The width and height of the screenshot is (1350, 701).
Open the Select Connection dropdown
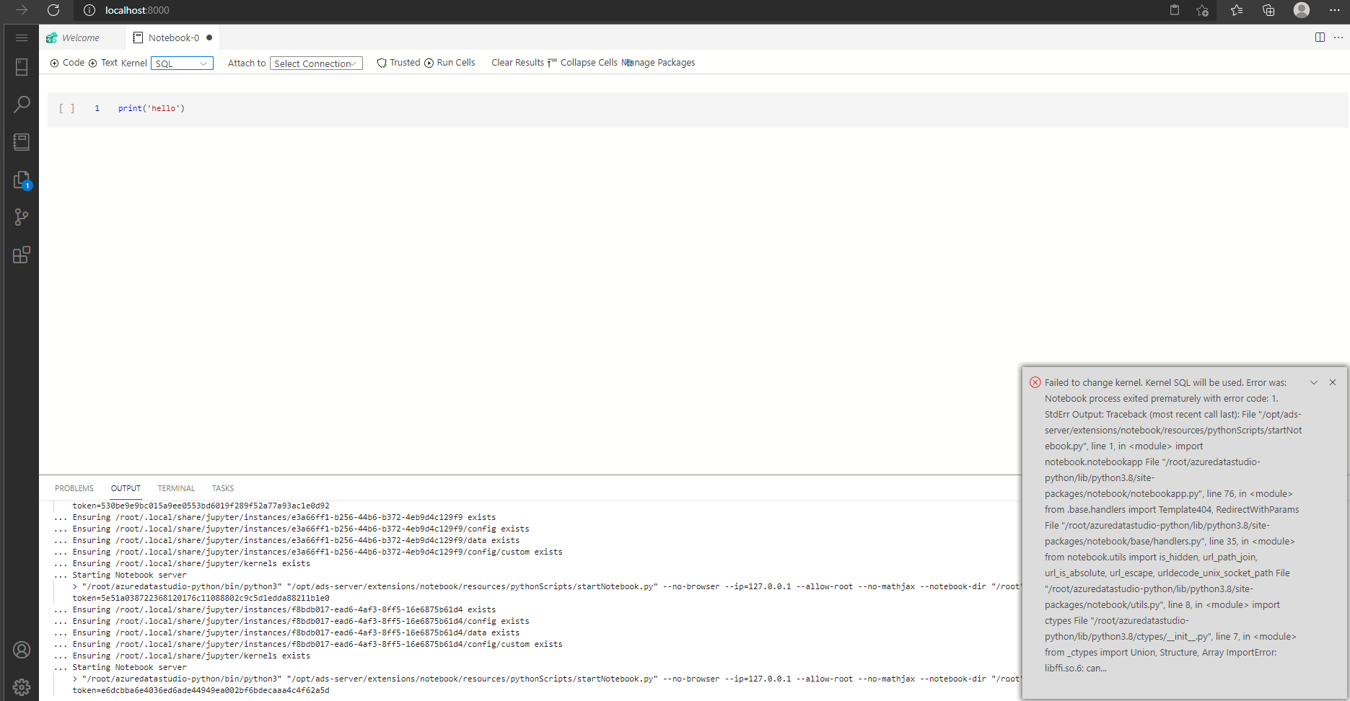coord(316,63)
